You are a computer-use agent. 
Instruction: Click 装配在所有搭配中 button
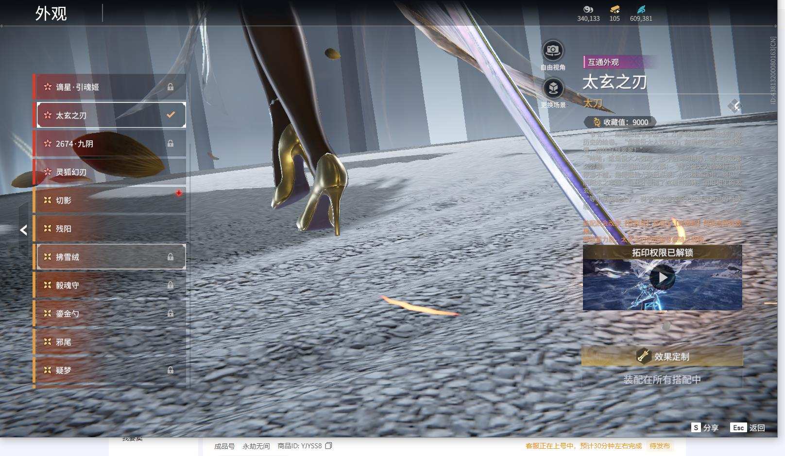pos(662,379)
